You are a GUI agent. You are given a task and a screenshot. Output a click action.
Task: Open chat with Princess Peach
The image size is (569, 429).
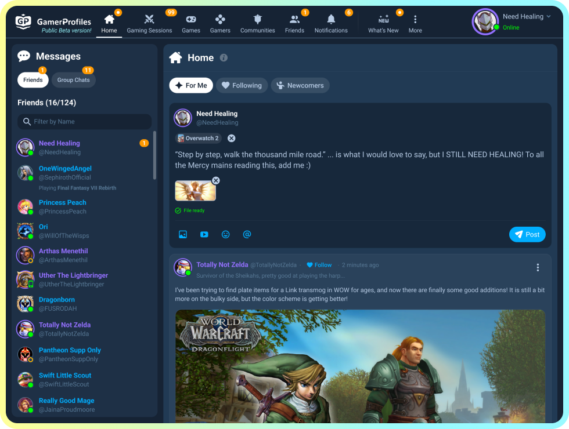pos(84,206)
